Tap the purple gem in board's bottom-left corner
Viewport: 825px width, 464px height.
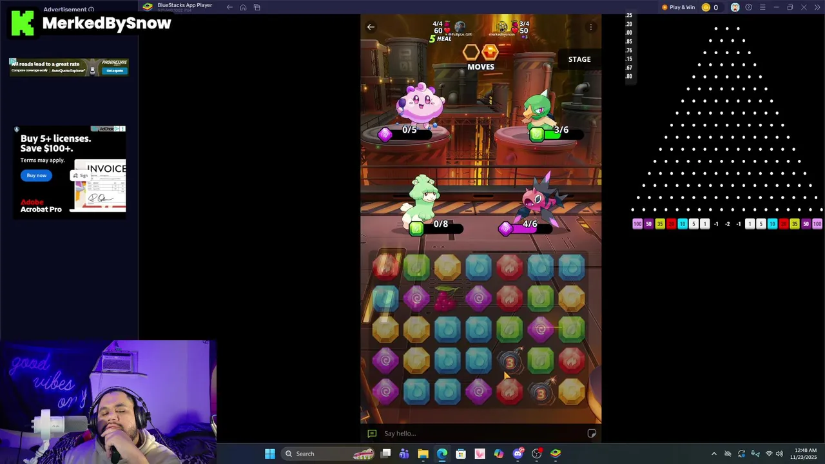coord(385,392)
